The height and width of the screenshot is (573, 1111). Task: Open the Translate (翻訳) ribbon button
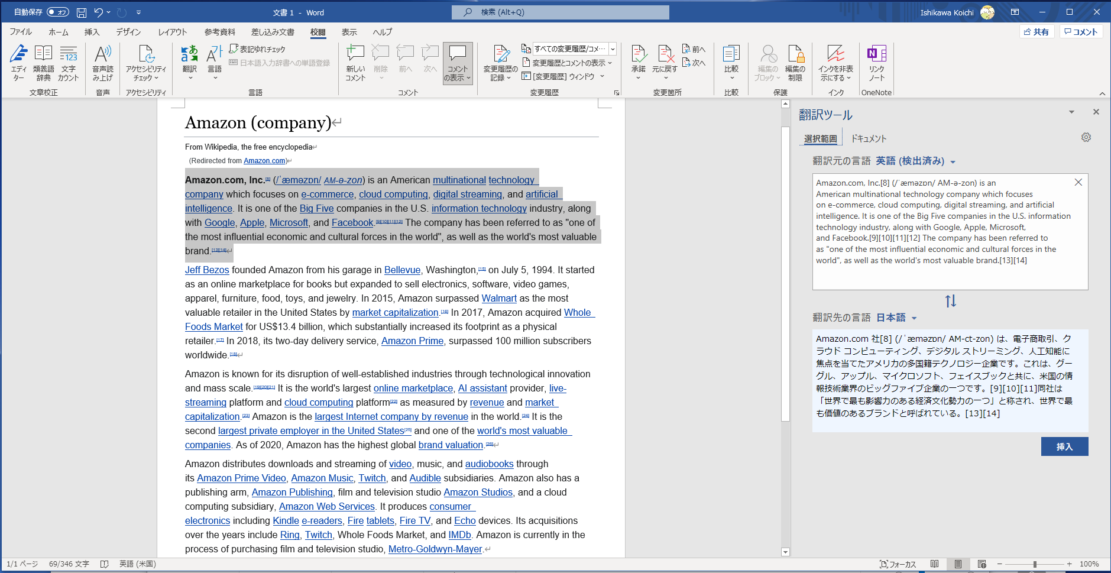pyautogui.click(x=190, y=63)
